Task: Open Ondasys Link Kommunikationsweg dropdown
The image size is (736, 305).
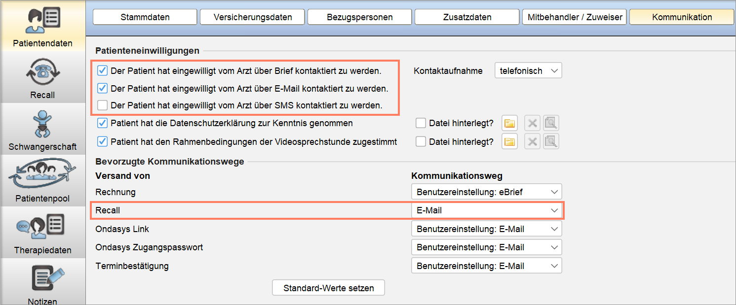Action: point(486,229)
